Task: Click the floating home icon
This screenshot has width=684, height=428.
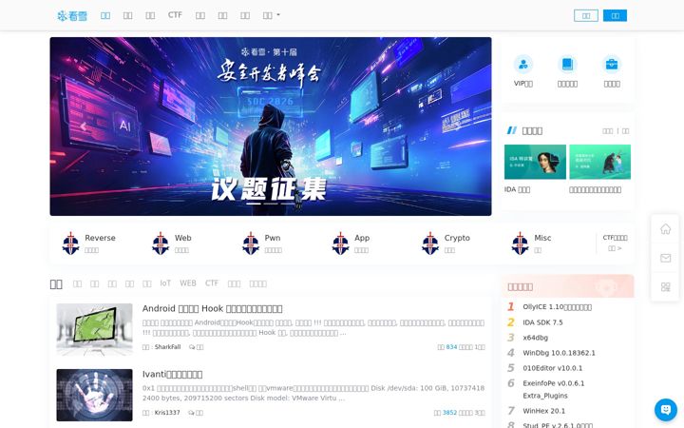Action: [665, 229]
